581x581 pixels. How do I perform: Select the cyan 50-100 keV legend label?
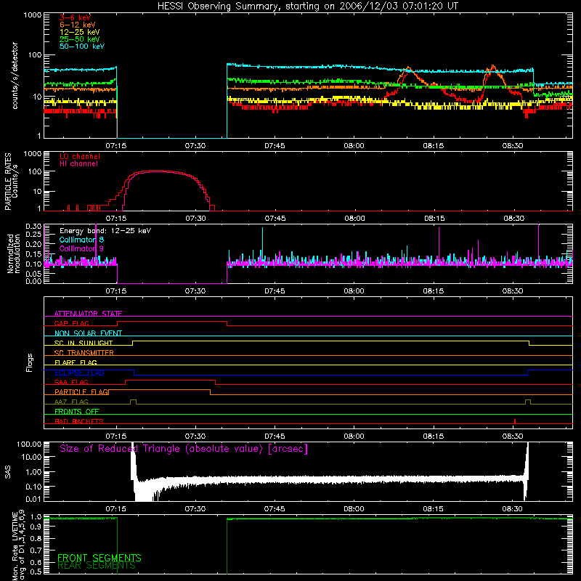click(x=82, y=46)
